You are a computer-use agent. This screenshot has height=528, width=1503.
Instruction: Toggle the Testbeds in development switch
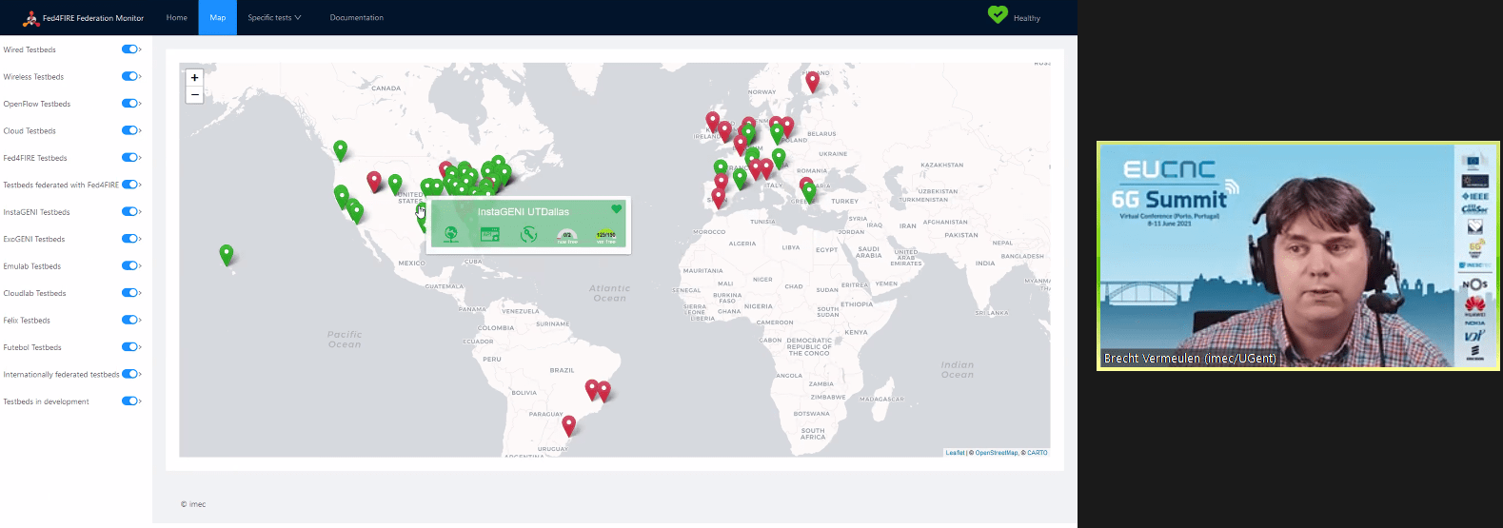click(129, 401)
